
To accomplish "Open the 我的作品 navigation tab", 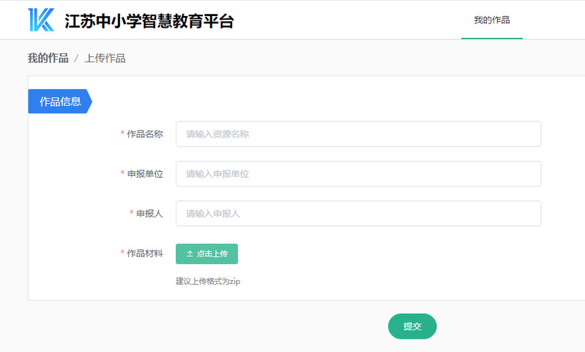I will coord(491,20).
